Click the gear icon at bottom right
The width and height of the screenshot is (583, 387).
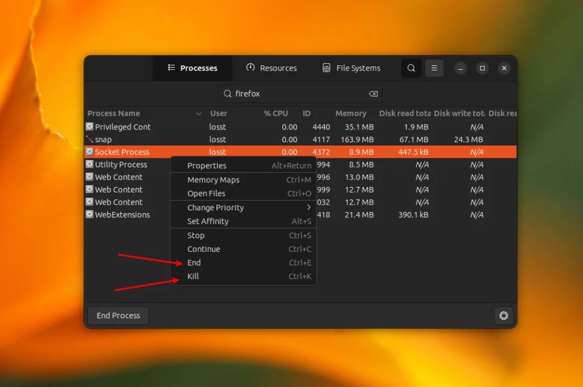click(503, 315)
